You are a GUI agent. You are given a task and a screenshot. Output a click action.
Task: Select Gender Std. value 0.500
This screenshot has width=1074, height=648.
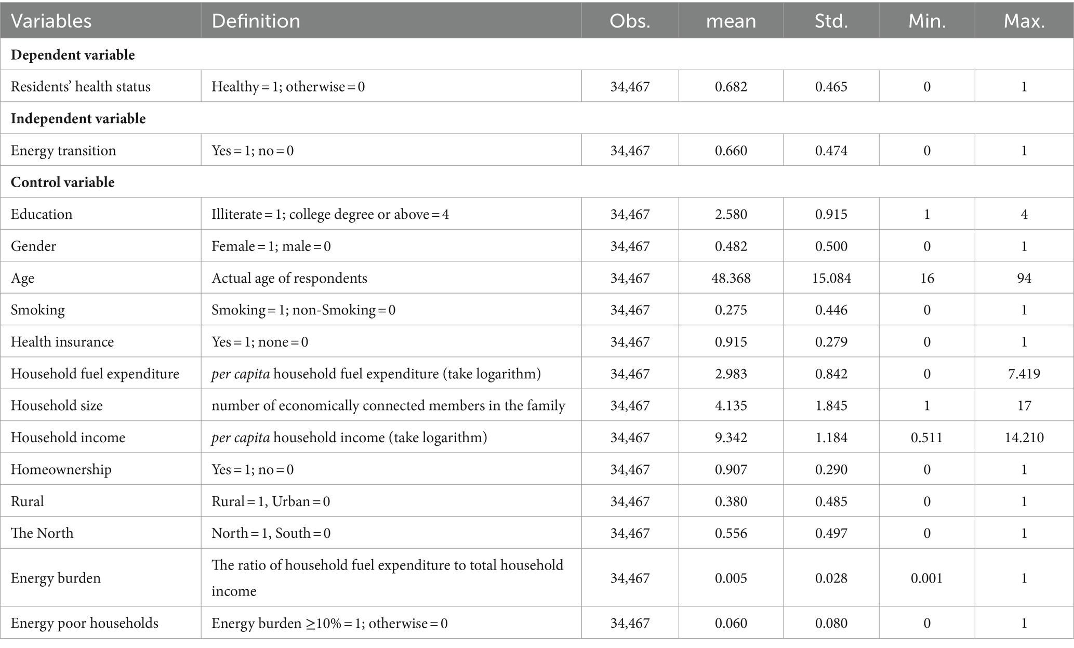[831, 246]
